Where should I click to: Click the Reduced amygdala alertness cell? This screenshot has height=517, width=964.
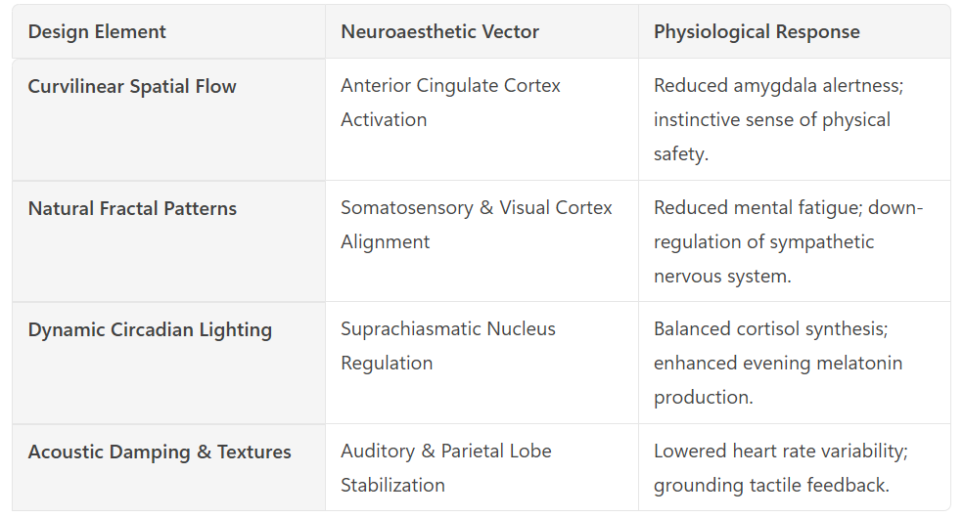(795, 120)
